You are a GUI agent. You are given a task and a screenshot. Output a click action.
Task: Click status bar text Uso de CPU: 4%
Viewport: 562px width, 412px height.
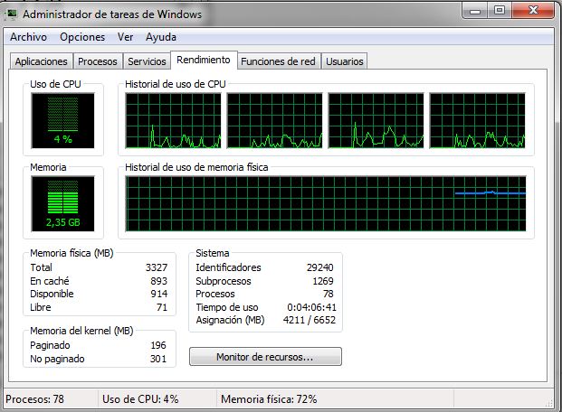(140, 399)
